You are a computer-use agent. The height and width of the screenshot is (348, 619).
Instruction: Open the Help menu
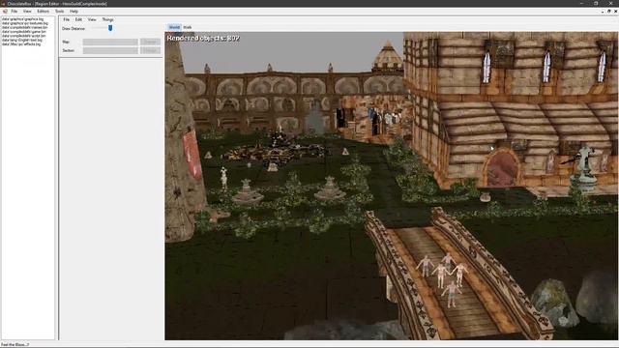[x=74, y=12]
